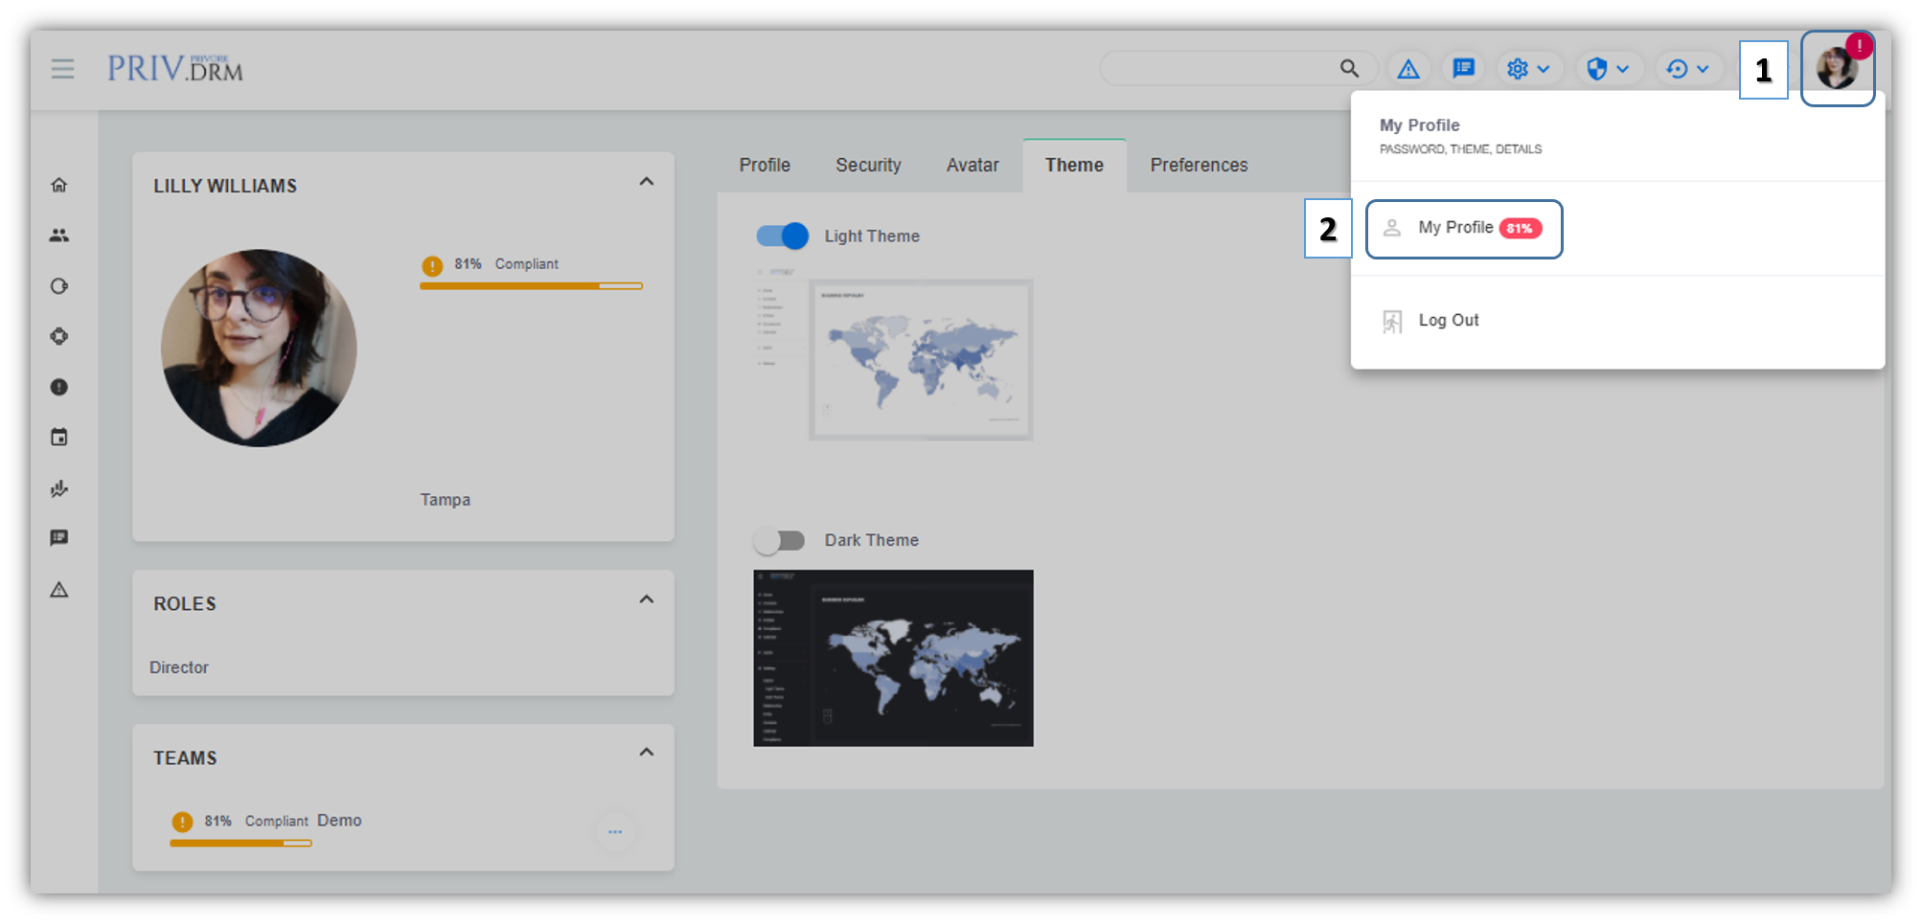Select My Profile 81% menu entry
The image size is (1922, 924).
pyautogui.click(x=1463, y=228)
